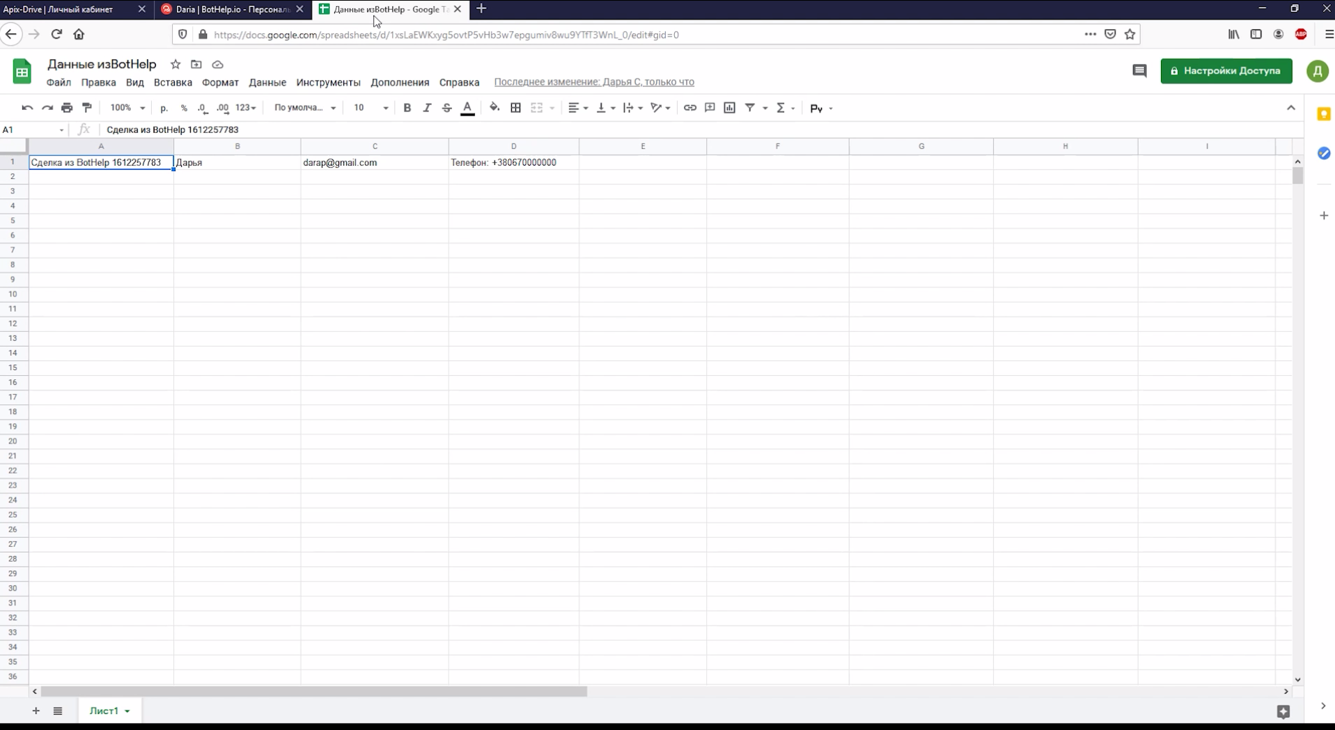
Task: Click the insert chart icon
Action: coord(730,108)
